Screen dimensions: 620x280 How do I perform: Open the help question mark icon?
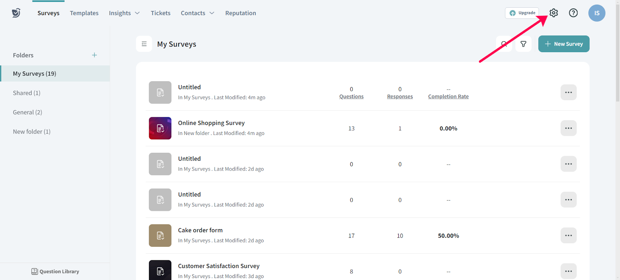(x=573, y=13)
